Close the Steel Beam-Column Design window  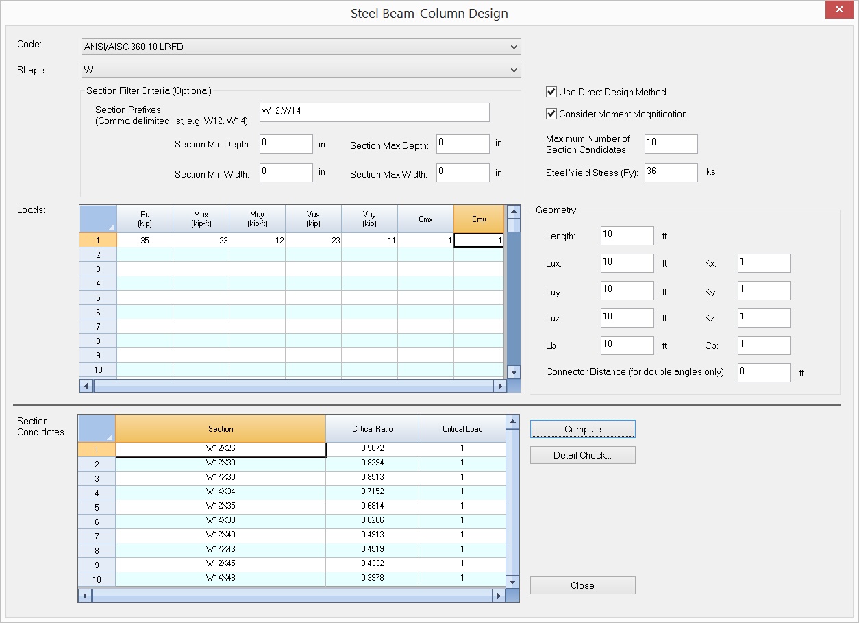(838, 10)
